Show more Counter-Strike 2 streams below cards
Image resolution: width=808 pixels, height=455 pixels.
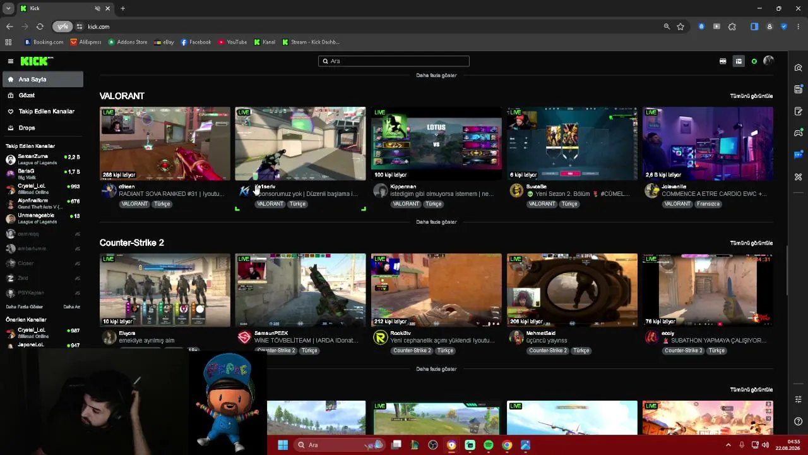[436, 369]
